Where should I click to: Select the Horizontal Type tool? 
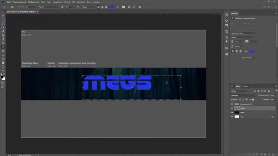3,47
